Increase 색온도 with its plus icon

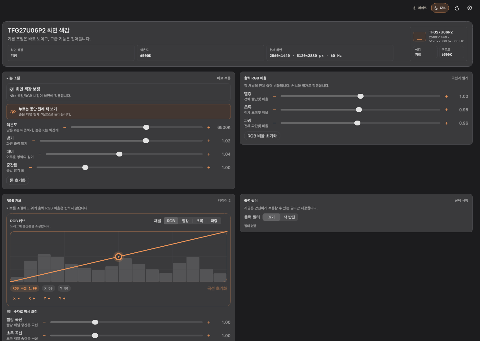pos(209,127)
